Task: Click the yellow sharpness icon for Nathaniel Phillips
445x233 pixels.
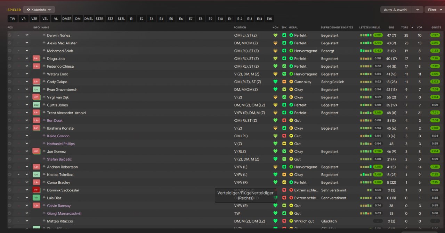Action: coord(284,144)
